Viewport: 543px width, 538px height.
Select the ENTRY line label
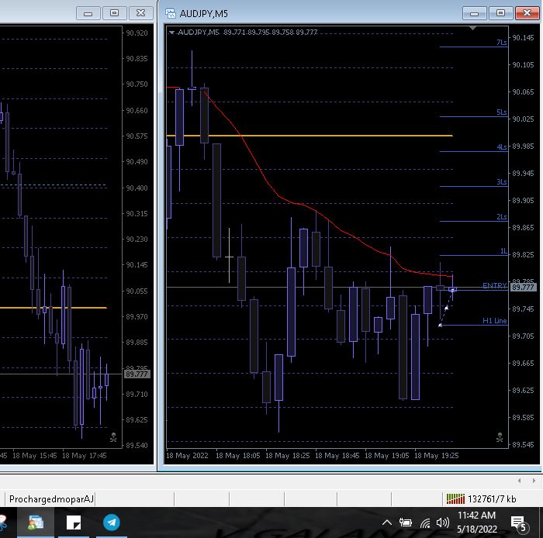pyautogui.click(x=493, y=286)
